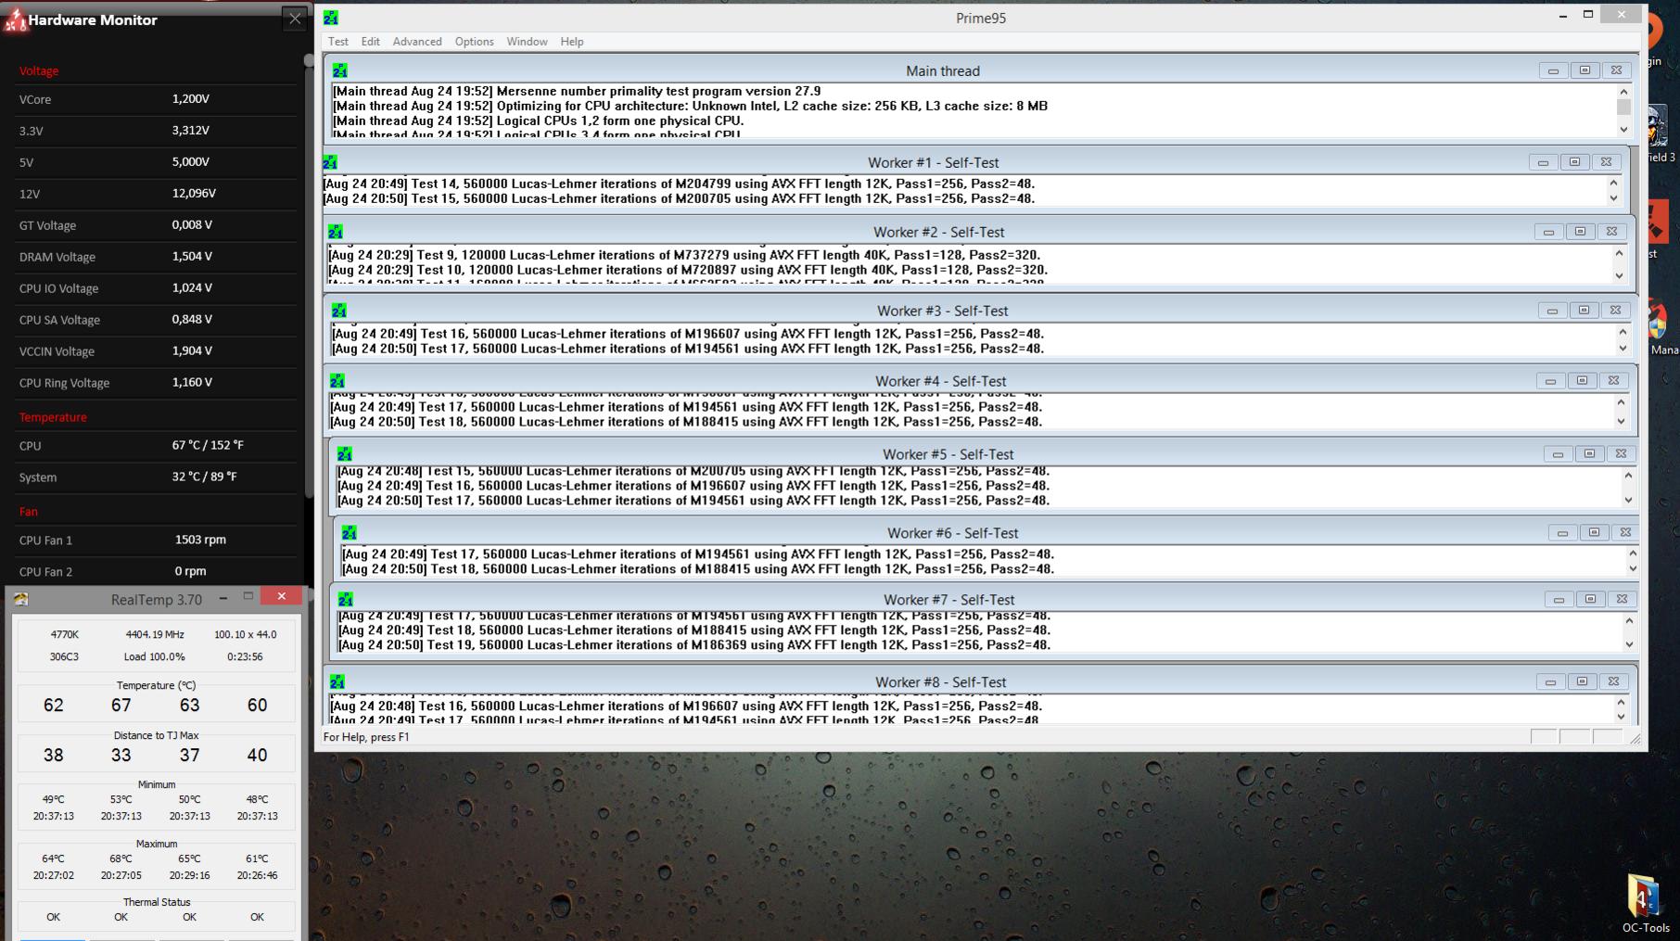Screen dimensions: 1680x941
Task: Click the RealTemp Distance to TJ Max value 33
Action: 121,756
